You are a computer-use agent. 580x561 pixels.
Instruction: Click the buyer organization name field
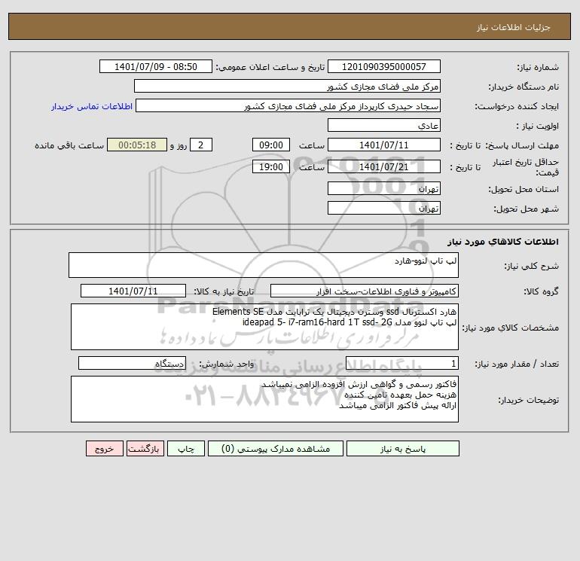click(287, 86)
